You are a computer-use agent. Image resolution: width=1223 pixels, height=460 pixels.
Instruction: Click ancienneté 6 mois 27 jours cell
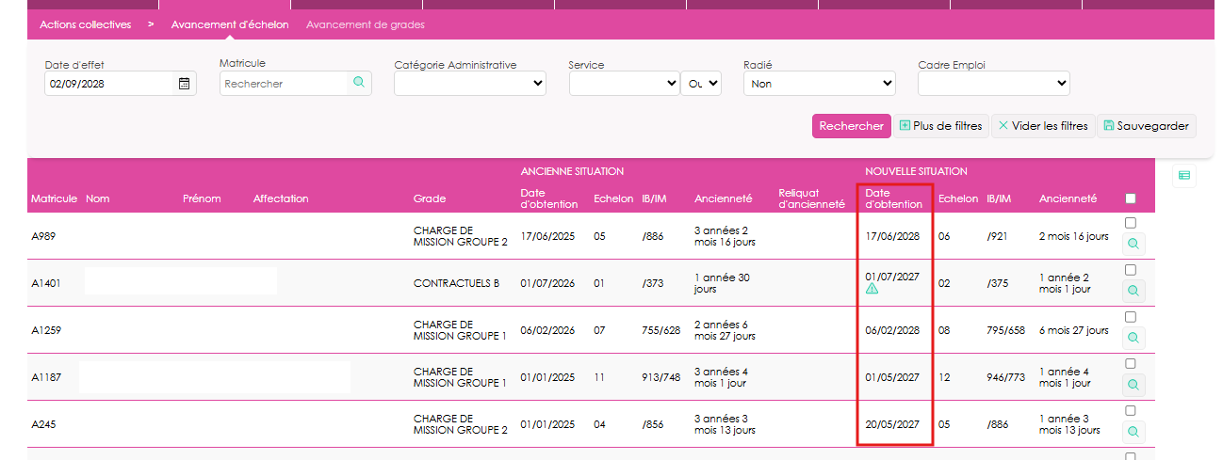(x=1074, y=330)
